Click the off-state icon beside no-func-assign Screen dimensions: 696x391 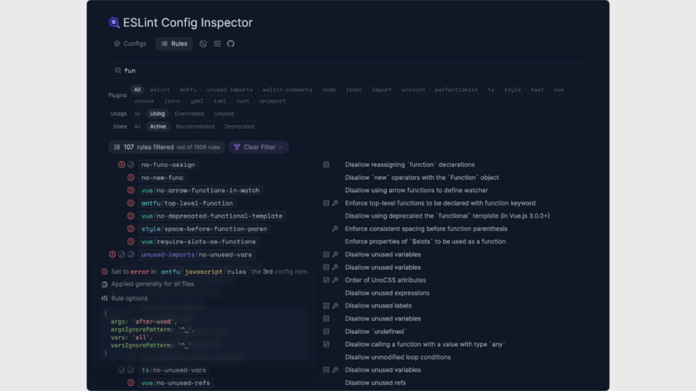(x=130, y=165)
